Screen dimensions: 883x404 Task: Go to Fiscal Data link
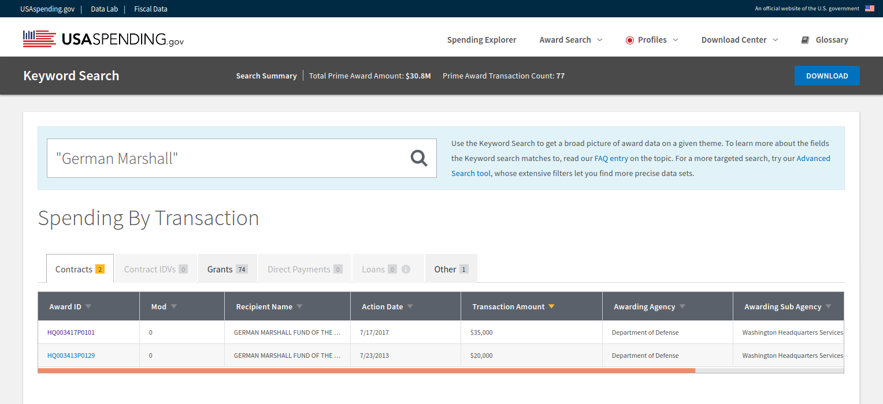click(151, 9)
